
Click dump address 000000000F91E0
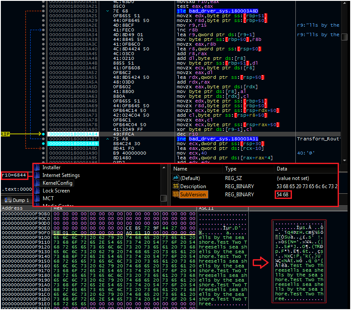click(26, 304)
